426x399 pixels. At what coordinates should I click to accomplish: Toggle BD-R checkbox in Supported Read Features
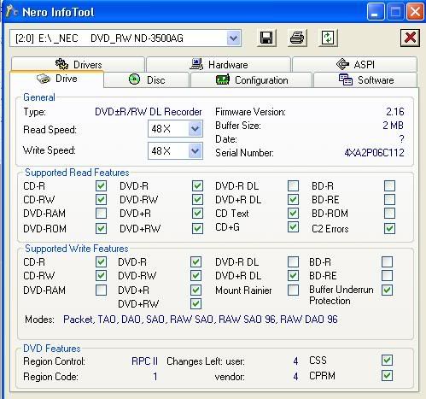(389, 185)
